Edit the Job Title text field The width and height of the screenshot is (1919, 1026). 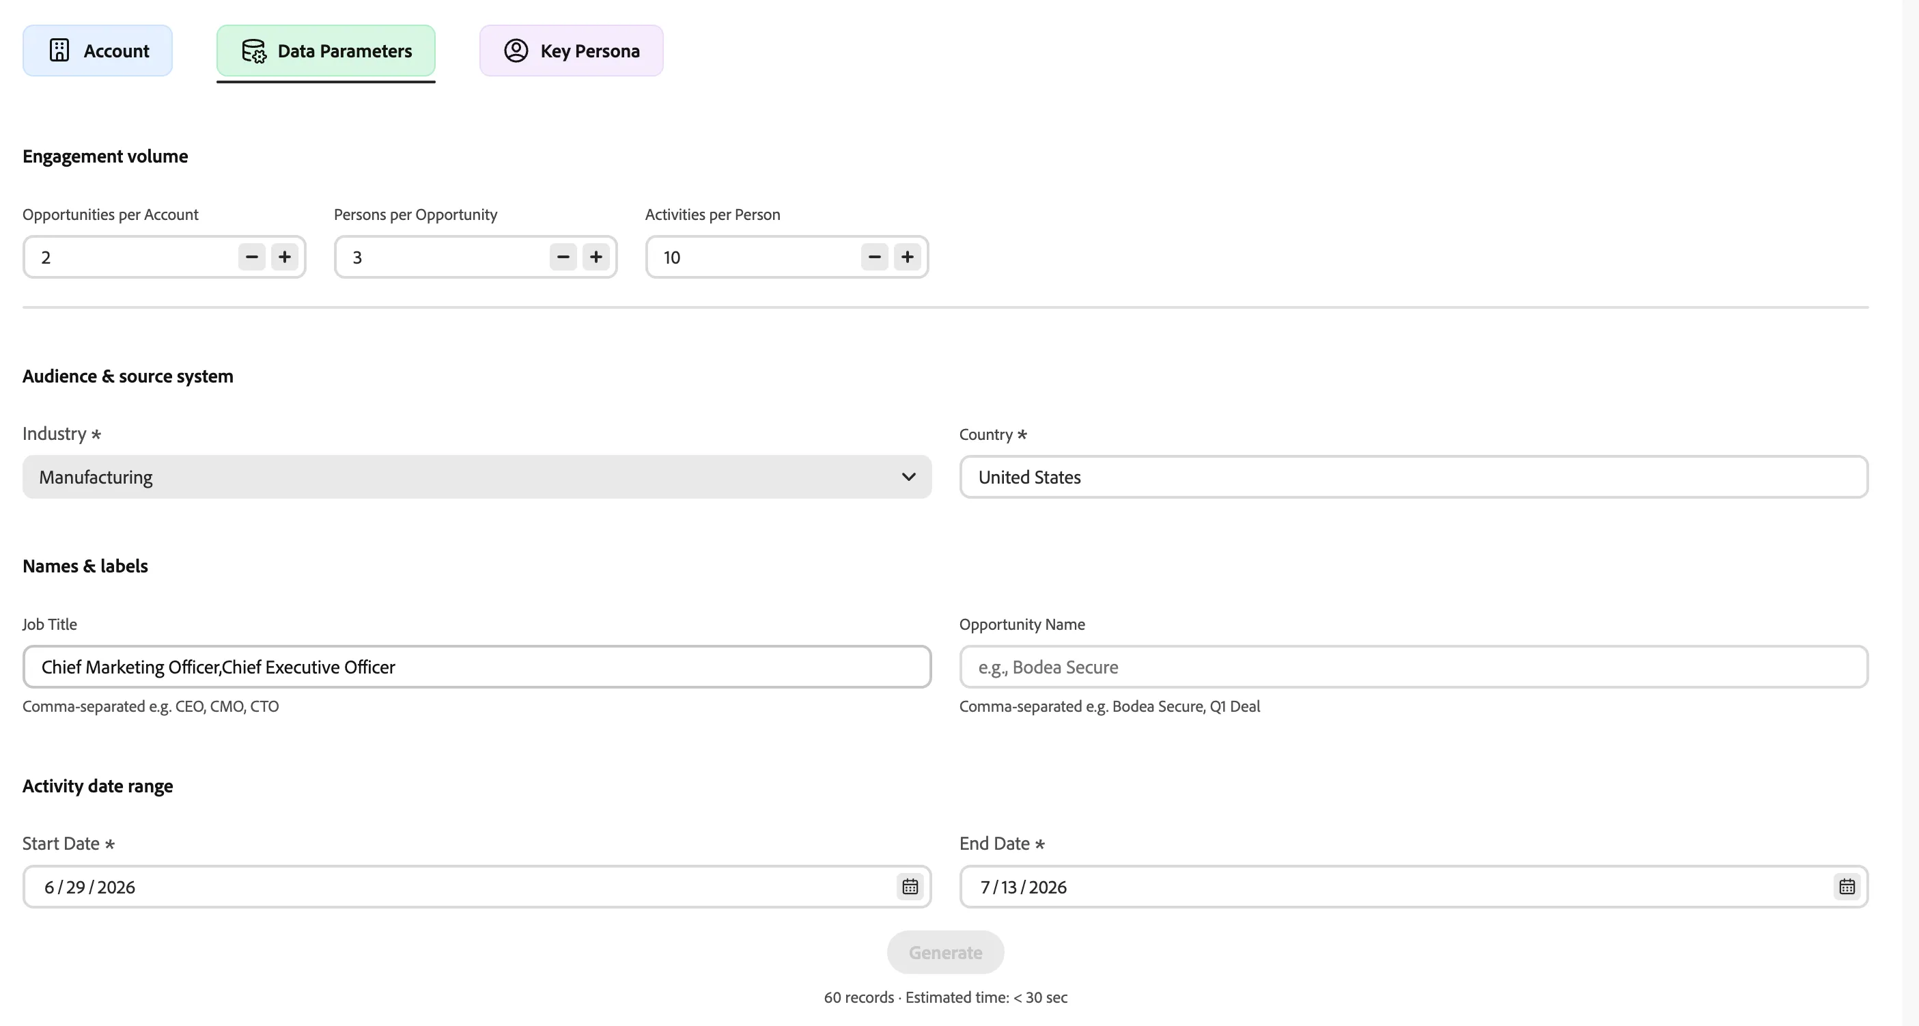[x=477, y=667]
